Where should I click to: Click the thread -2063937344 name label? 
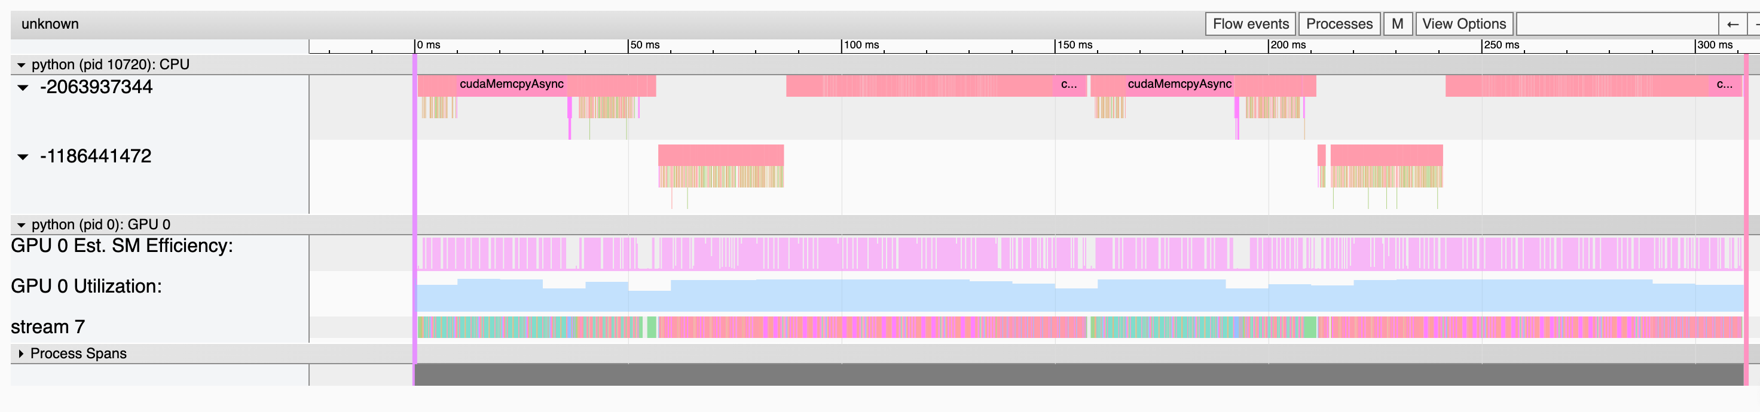point(96,87)
